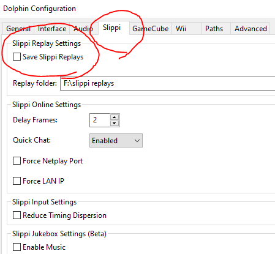Open the Audio tab
275x254 pixels.
point(83,29)
